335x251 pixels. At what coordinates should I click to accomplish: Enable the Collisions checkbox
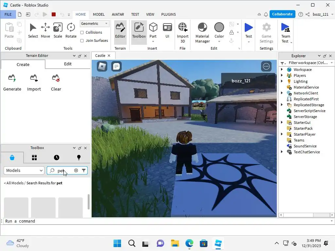[x=82, y=32]
